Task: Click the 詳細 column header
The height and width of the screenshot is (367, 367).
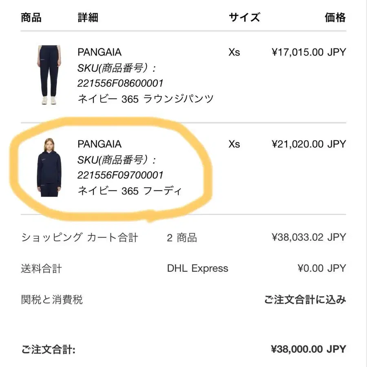Action: pyautogui.click(x=88, y=17)
